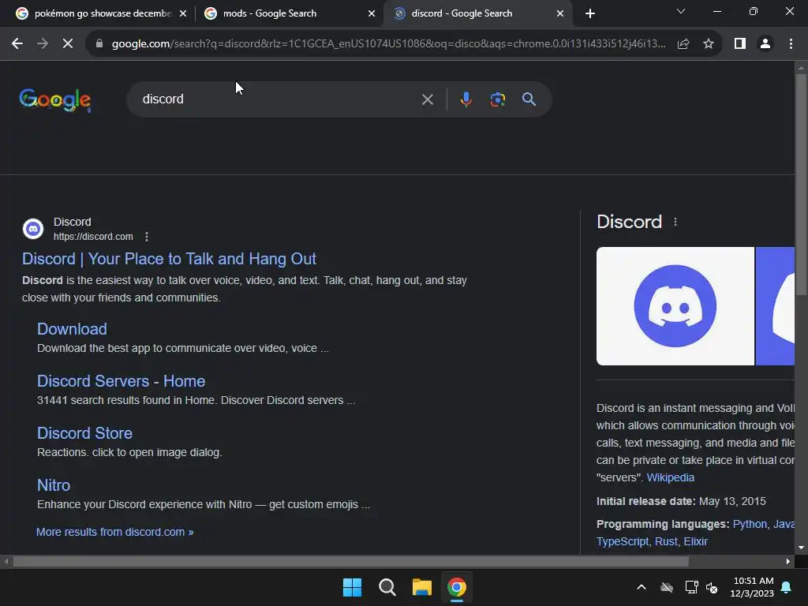View site information via the lock icon
This screenshot has height=606, width=808.
coord(99,44)
